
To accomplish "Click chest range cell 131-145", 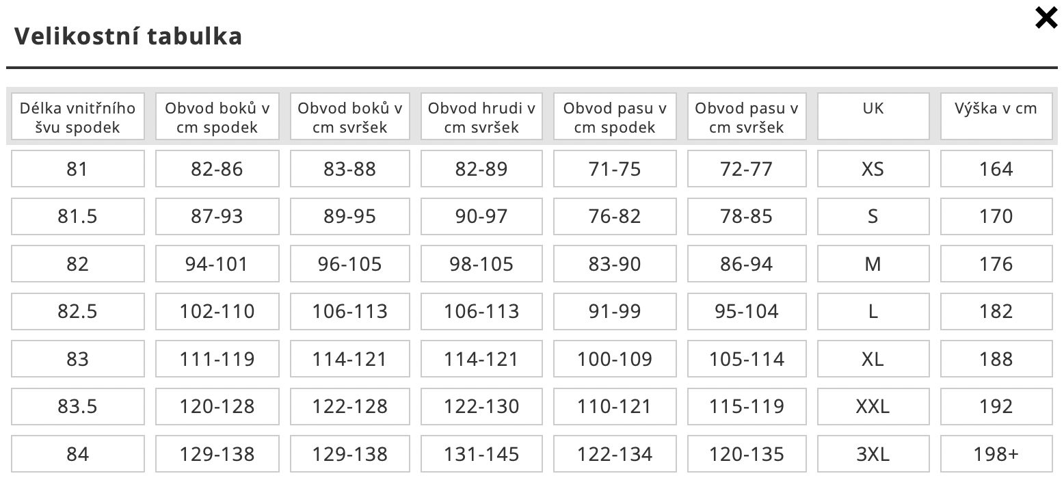I will pyautogui.click(x=481, y=454).
